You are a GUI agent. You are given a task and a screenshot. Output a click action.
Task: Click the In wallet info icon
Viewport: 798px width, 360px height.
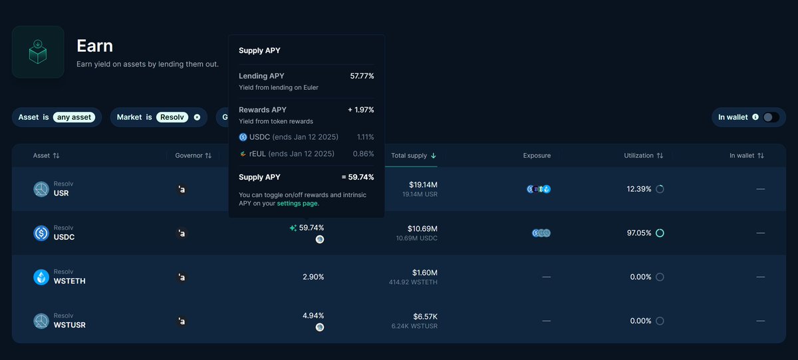pyautogui.click(x=755, y=117)
